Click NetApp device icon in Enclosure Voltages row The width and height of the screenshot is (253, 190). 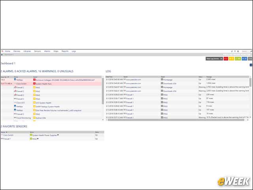(15, 80)
